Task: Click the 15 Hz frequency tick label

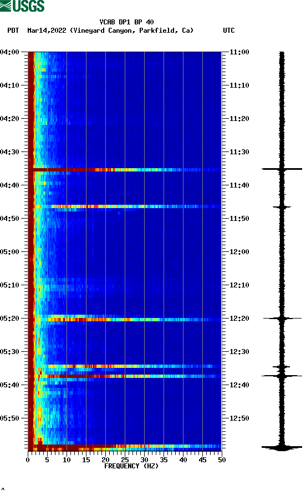Action: [86, 460]
